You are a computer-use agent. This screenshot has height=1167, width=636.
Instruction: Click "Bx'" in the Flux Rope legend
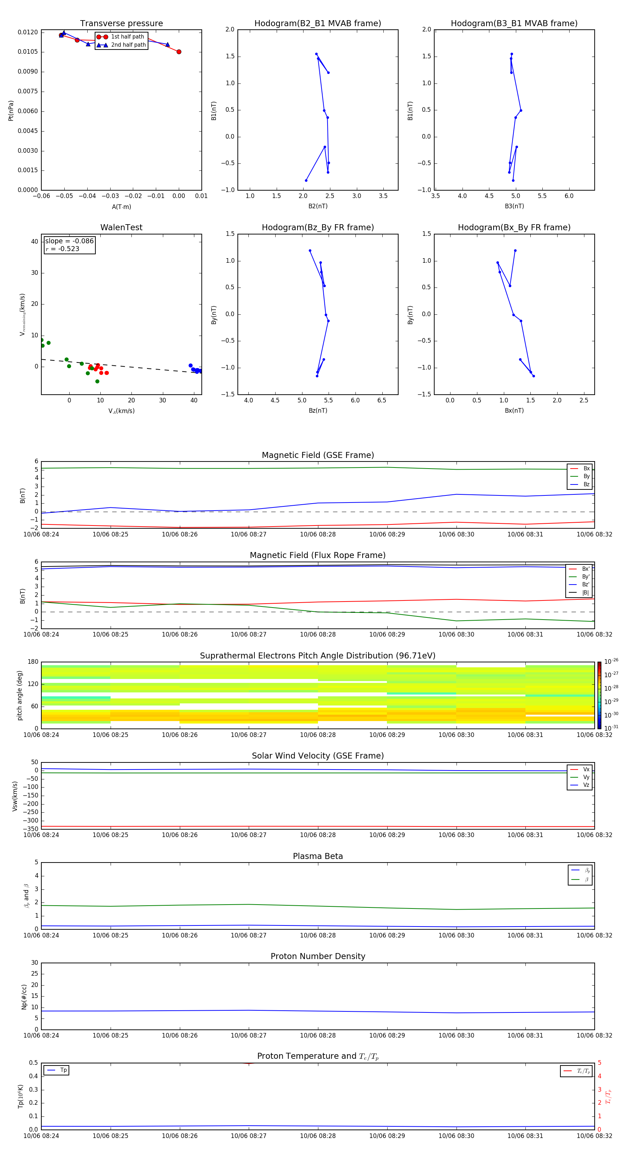pos(579,569)
